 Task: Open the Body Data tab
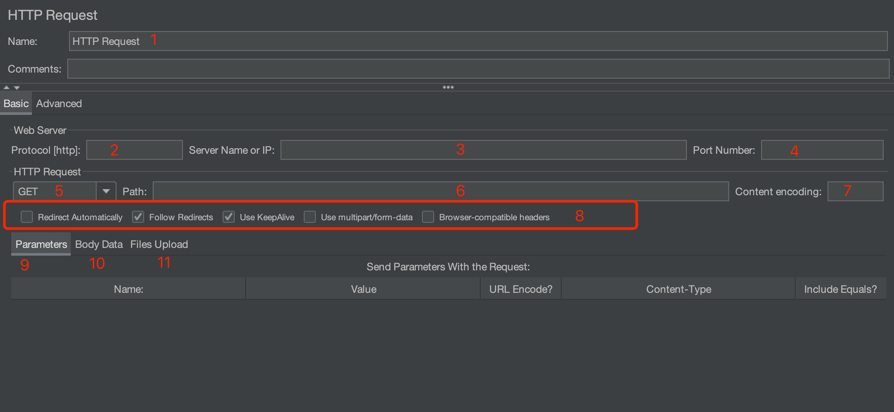click(99, 244)
